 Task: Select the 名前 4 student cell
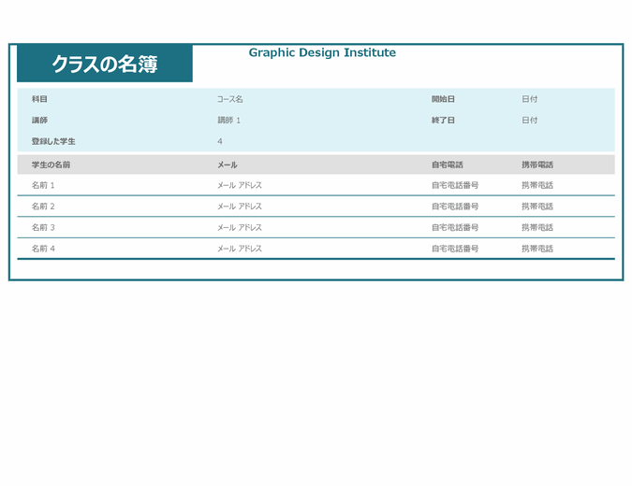(43, 250)
